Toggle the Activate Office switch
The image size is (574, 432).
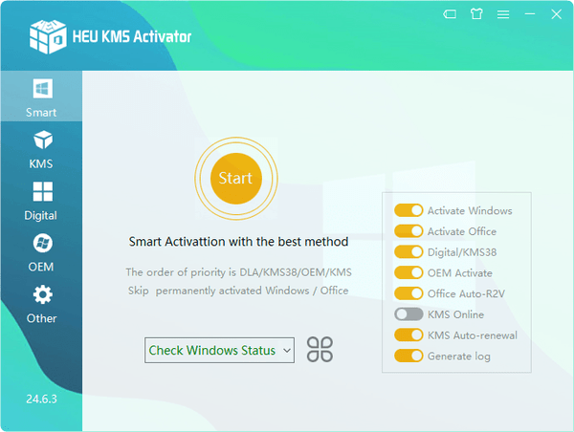[408, 231]
